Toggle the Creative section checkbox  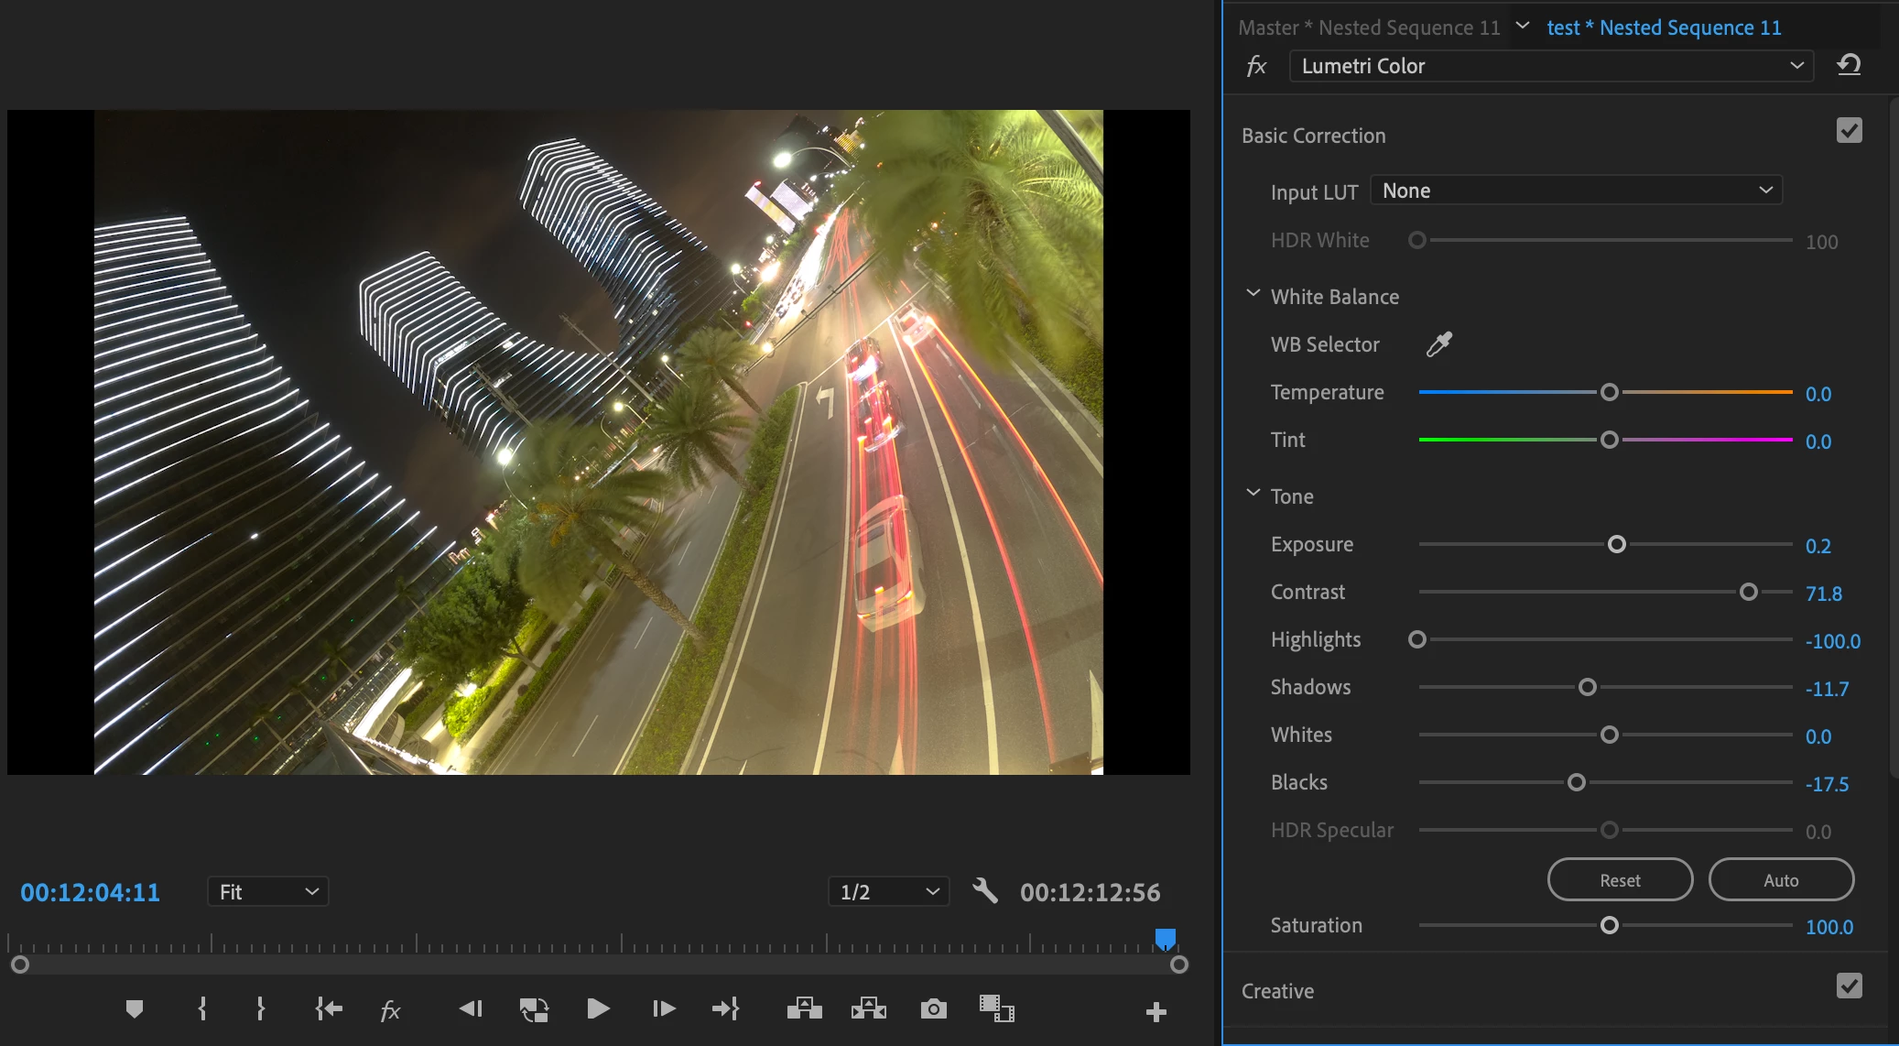(1849, 986)
